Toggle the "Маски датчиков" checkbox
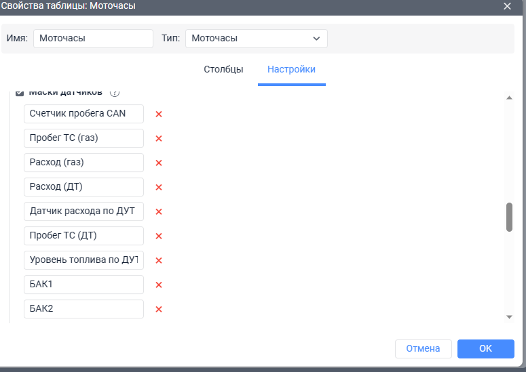 [x=20, y=92]
